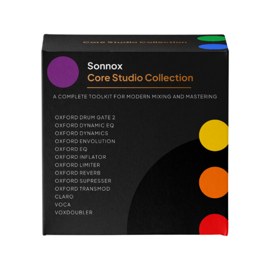Click the "Core Studio Collection" text on the box's top flap

point(135,42)
